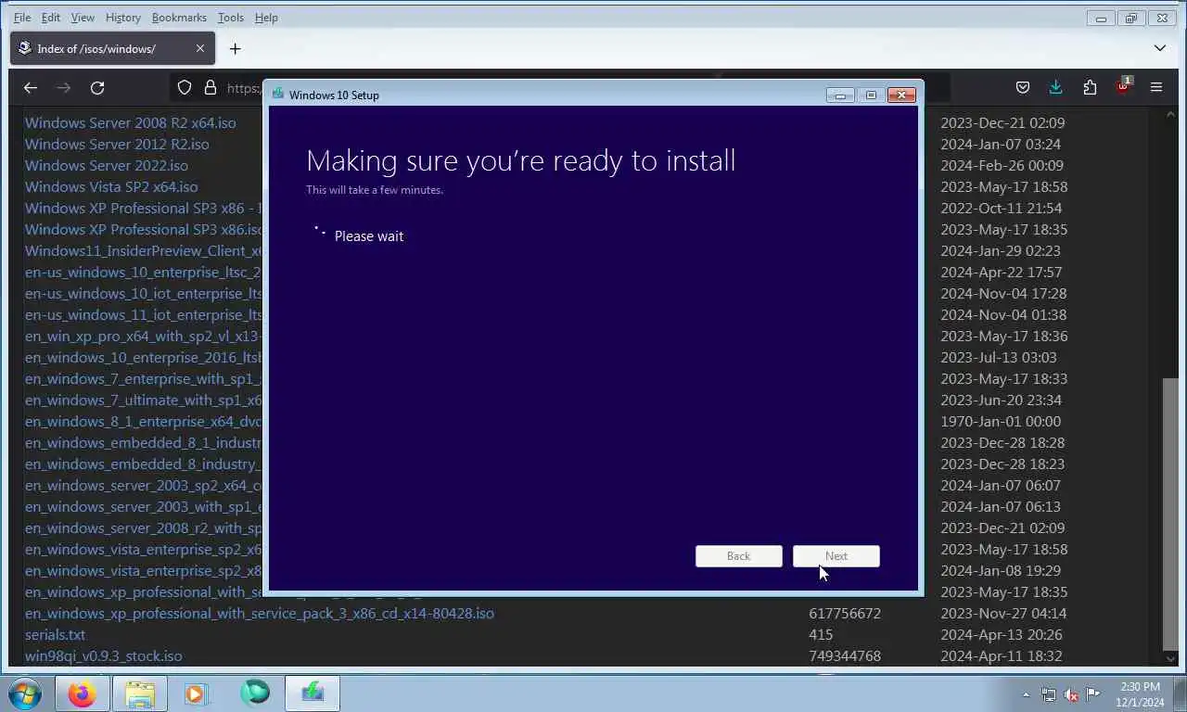Viewport: 1187px width, 712px height.
Task: Close the Windows 10 Setup window
Action: point(901,95)
